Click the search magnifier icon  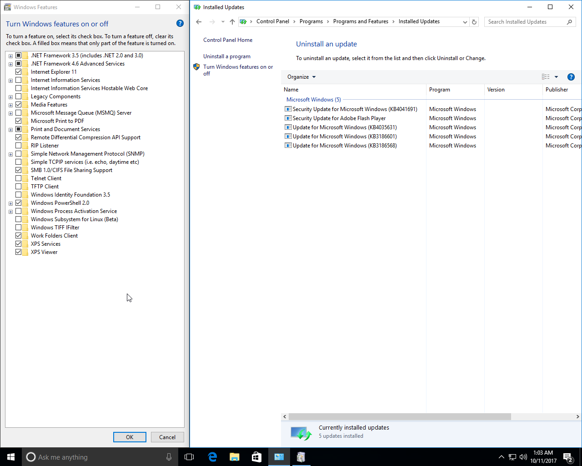pyautogui.click(x=569, y=22)
